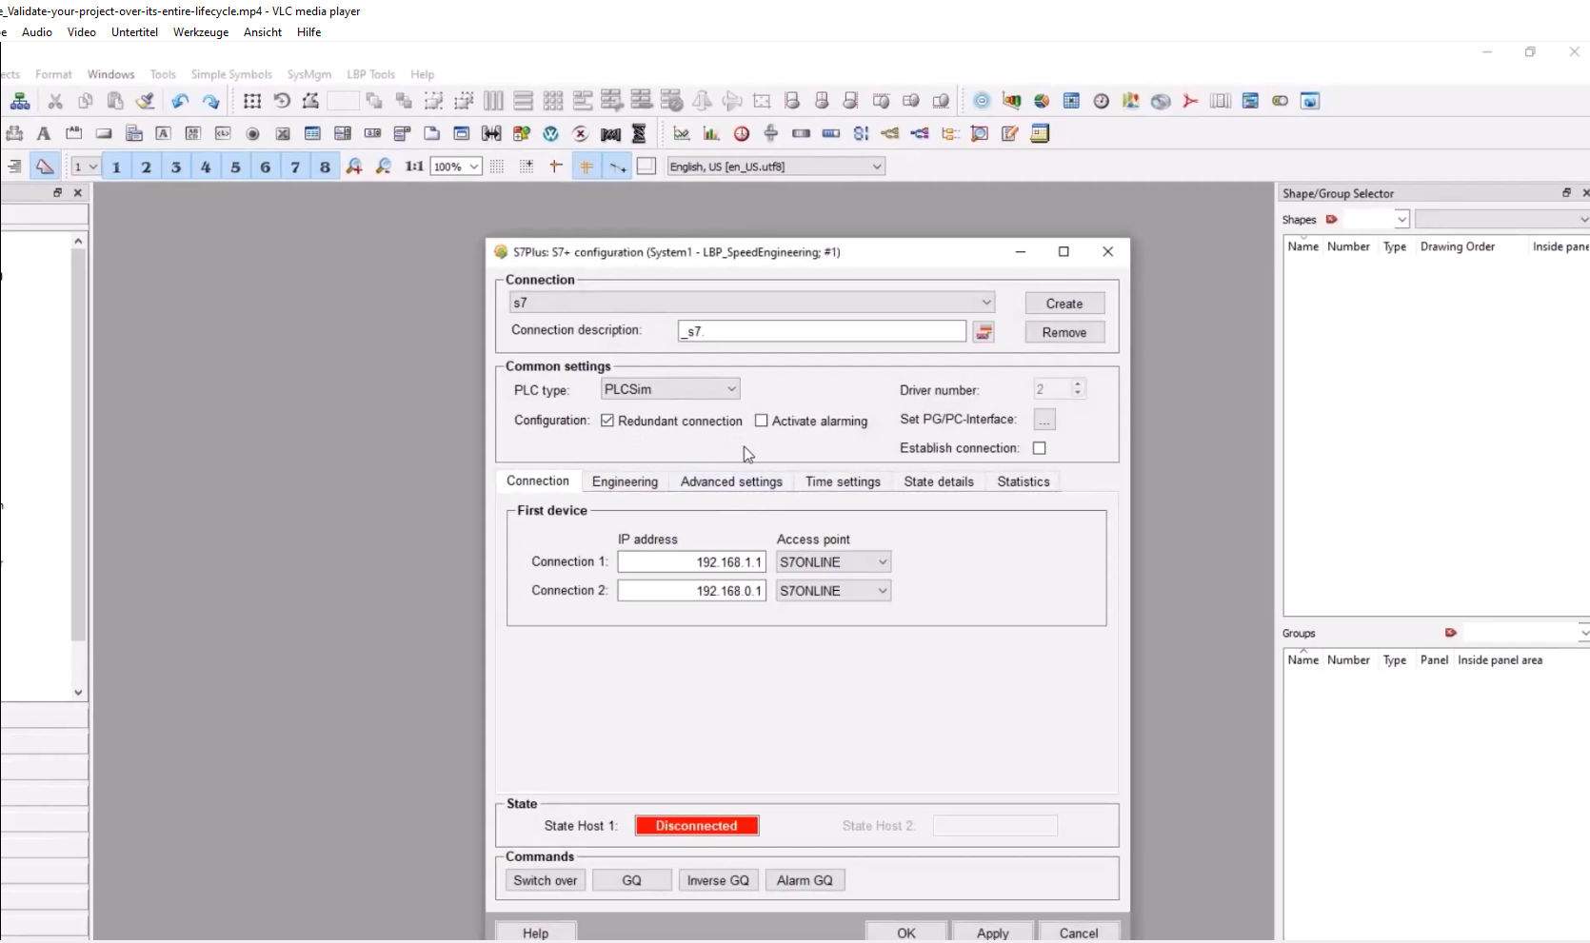Click the Redo arrow icon
Image resolution: width=1590 pixels, height=943 pixels.
coord(210,101)
